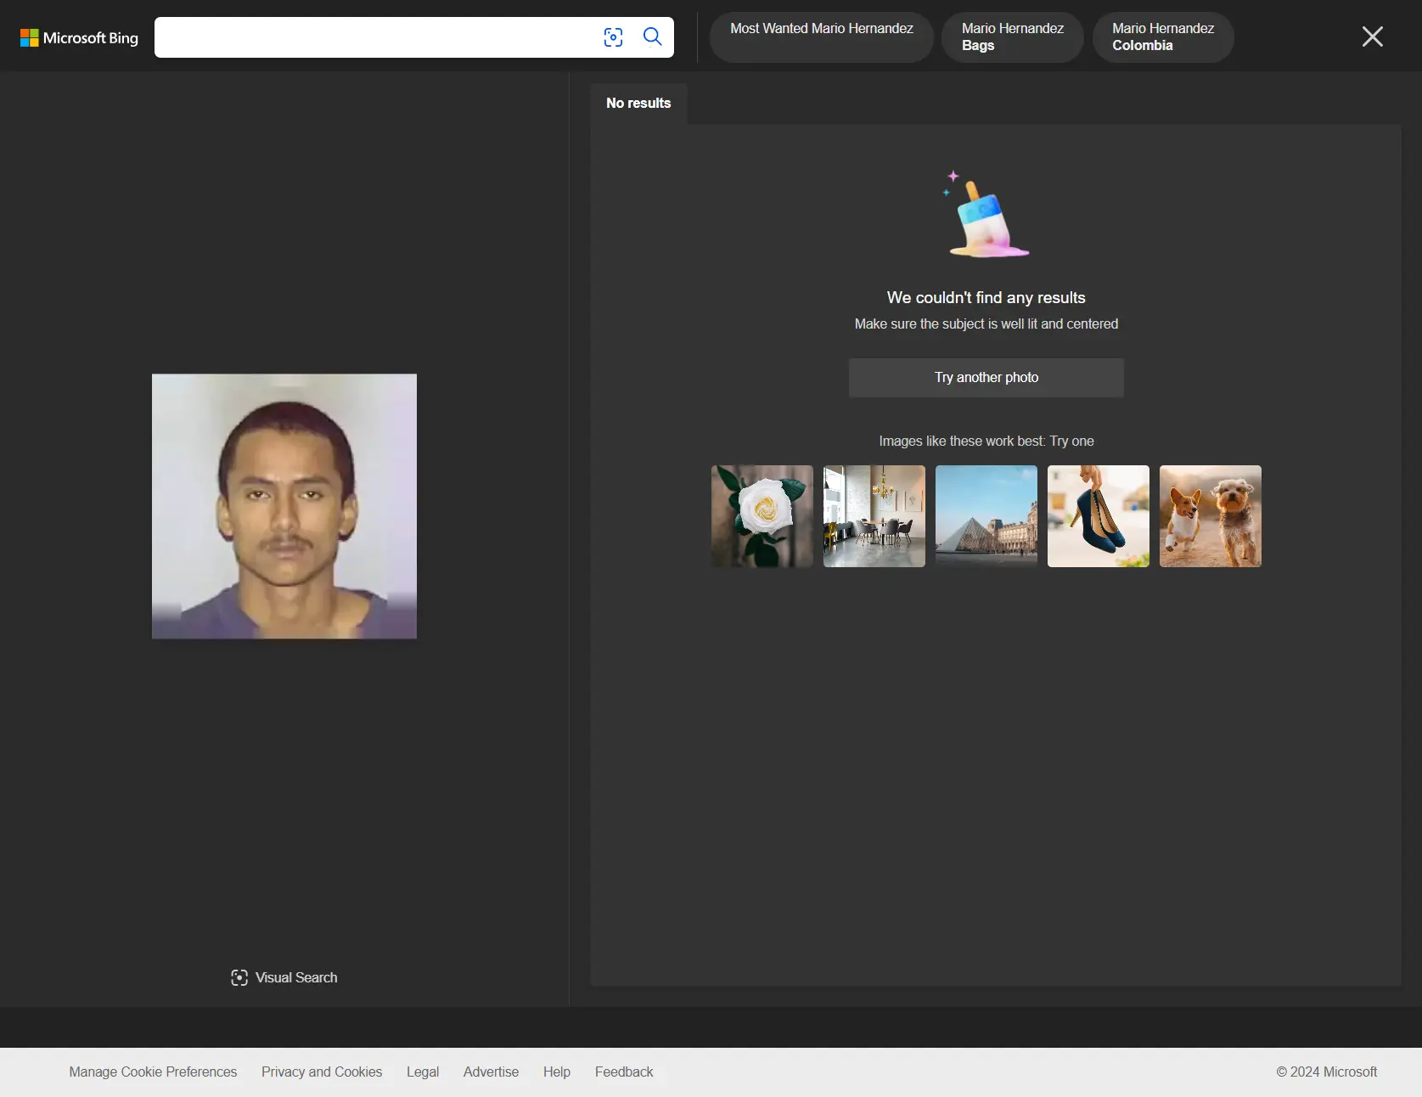Try the white rose sample image
This screenshot has width=1422, height=1097.
point(762,516)
